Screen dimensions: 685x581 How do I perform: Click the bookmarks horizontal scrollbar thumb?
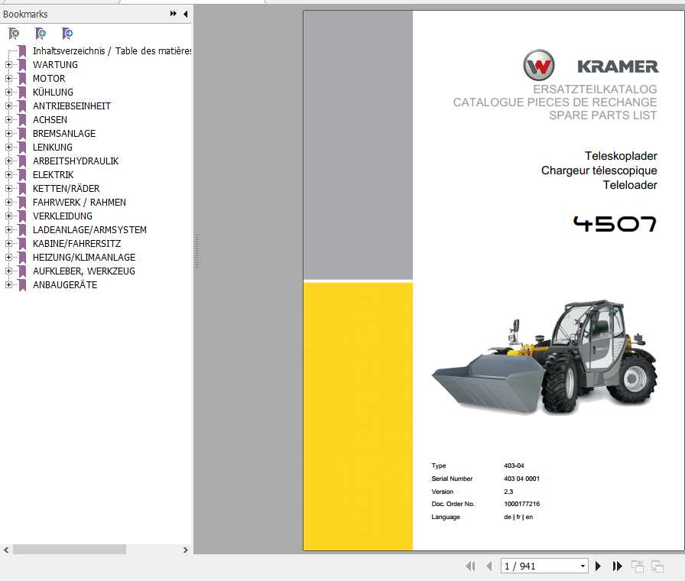point(70,550)
